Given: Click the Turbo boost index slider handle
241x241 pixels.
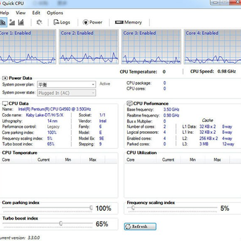Looking at the screenshot, I should click(61, 223).
